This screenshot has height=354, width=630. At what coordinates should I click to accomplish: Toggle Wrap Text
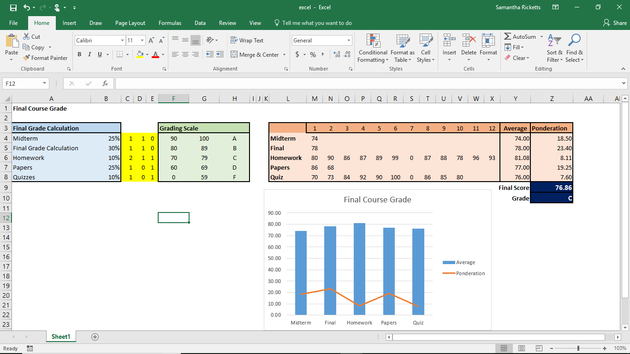tap(247, 41)
